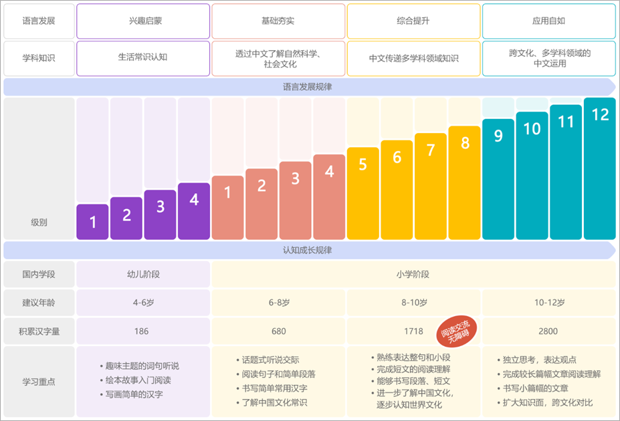Click the 完成较长篇幅文章阅读理解 bullet

(x=549, y=374)
